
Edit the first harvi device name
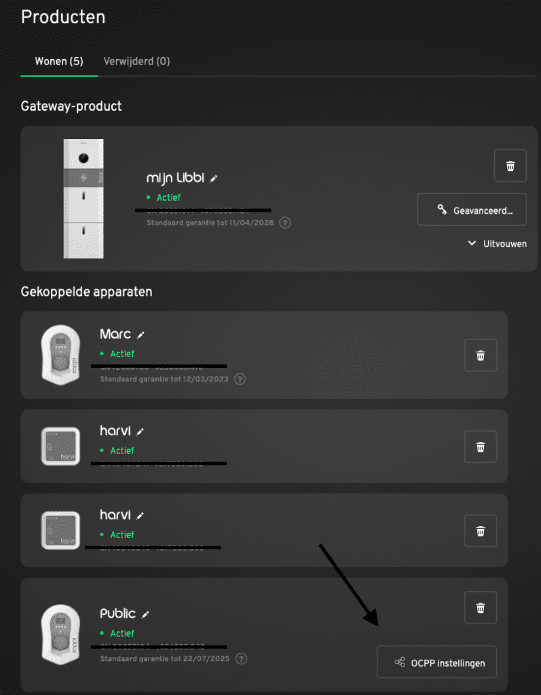[141, 431]
